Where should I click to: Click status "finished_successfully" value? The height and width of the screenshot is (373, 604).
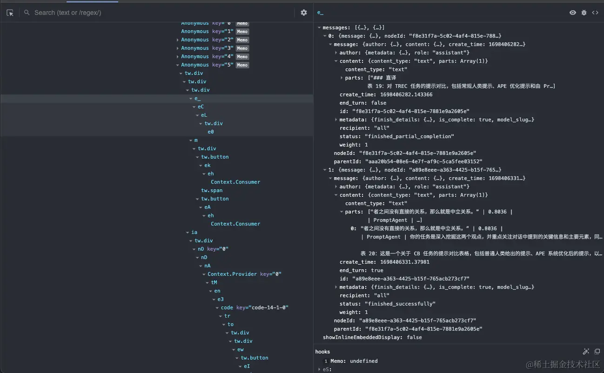coord(400,304)
